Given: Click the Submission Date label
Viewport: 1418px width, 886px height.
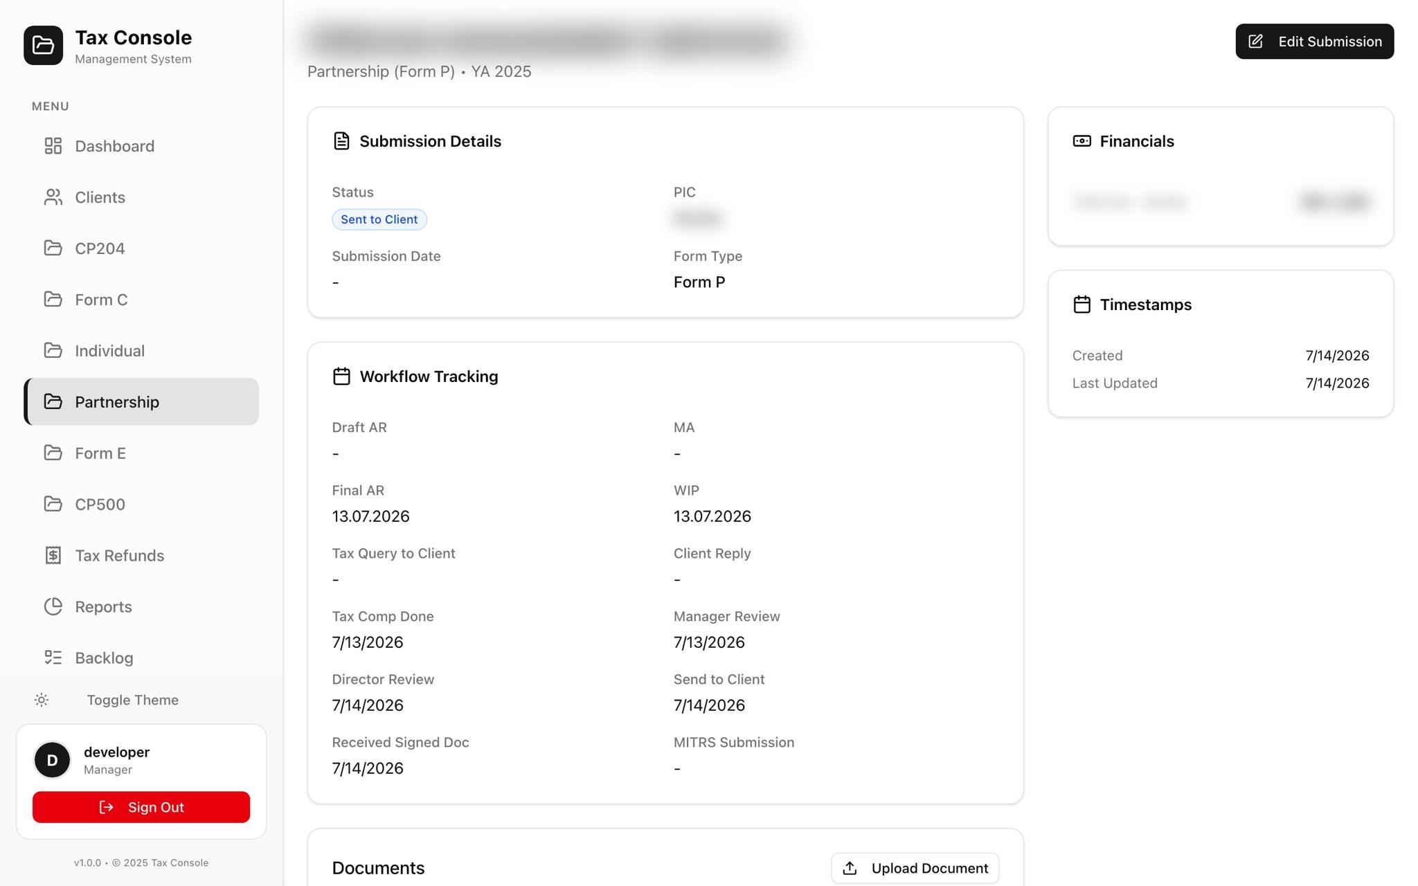Looking at the screenshot, I should 386,256.
